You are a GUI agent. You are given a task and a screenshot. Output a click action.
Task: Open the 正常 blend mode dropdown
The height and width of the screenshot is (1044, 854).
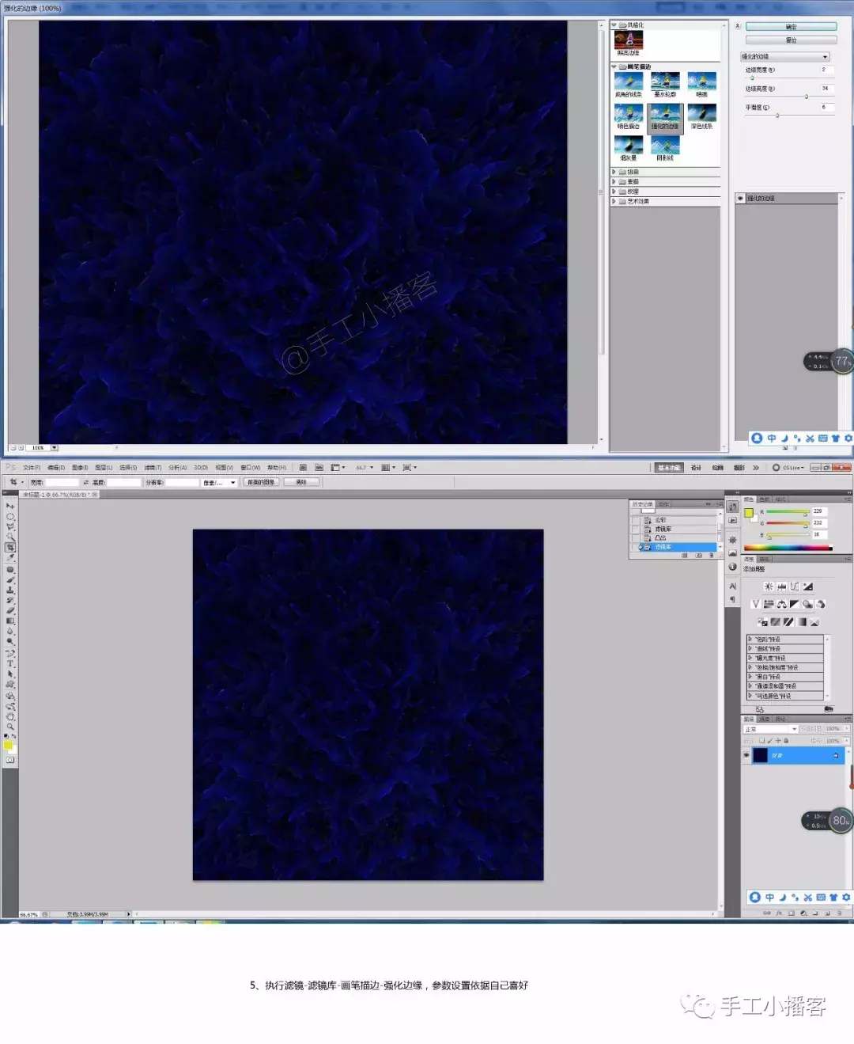(x=770, y=729)
